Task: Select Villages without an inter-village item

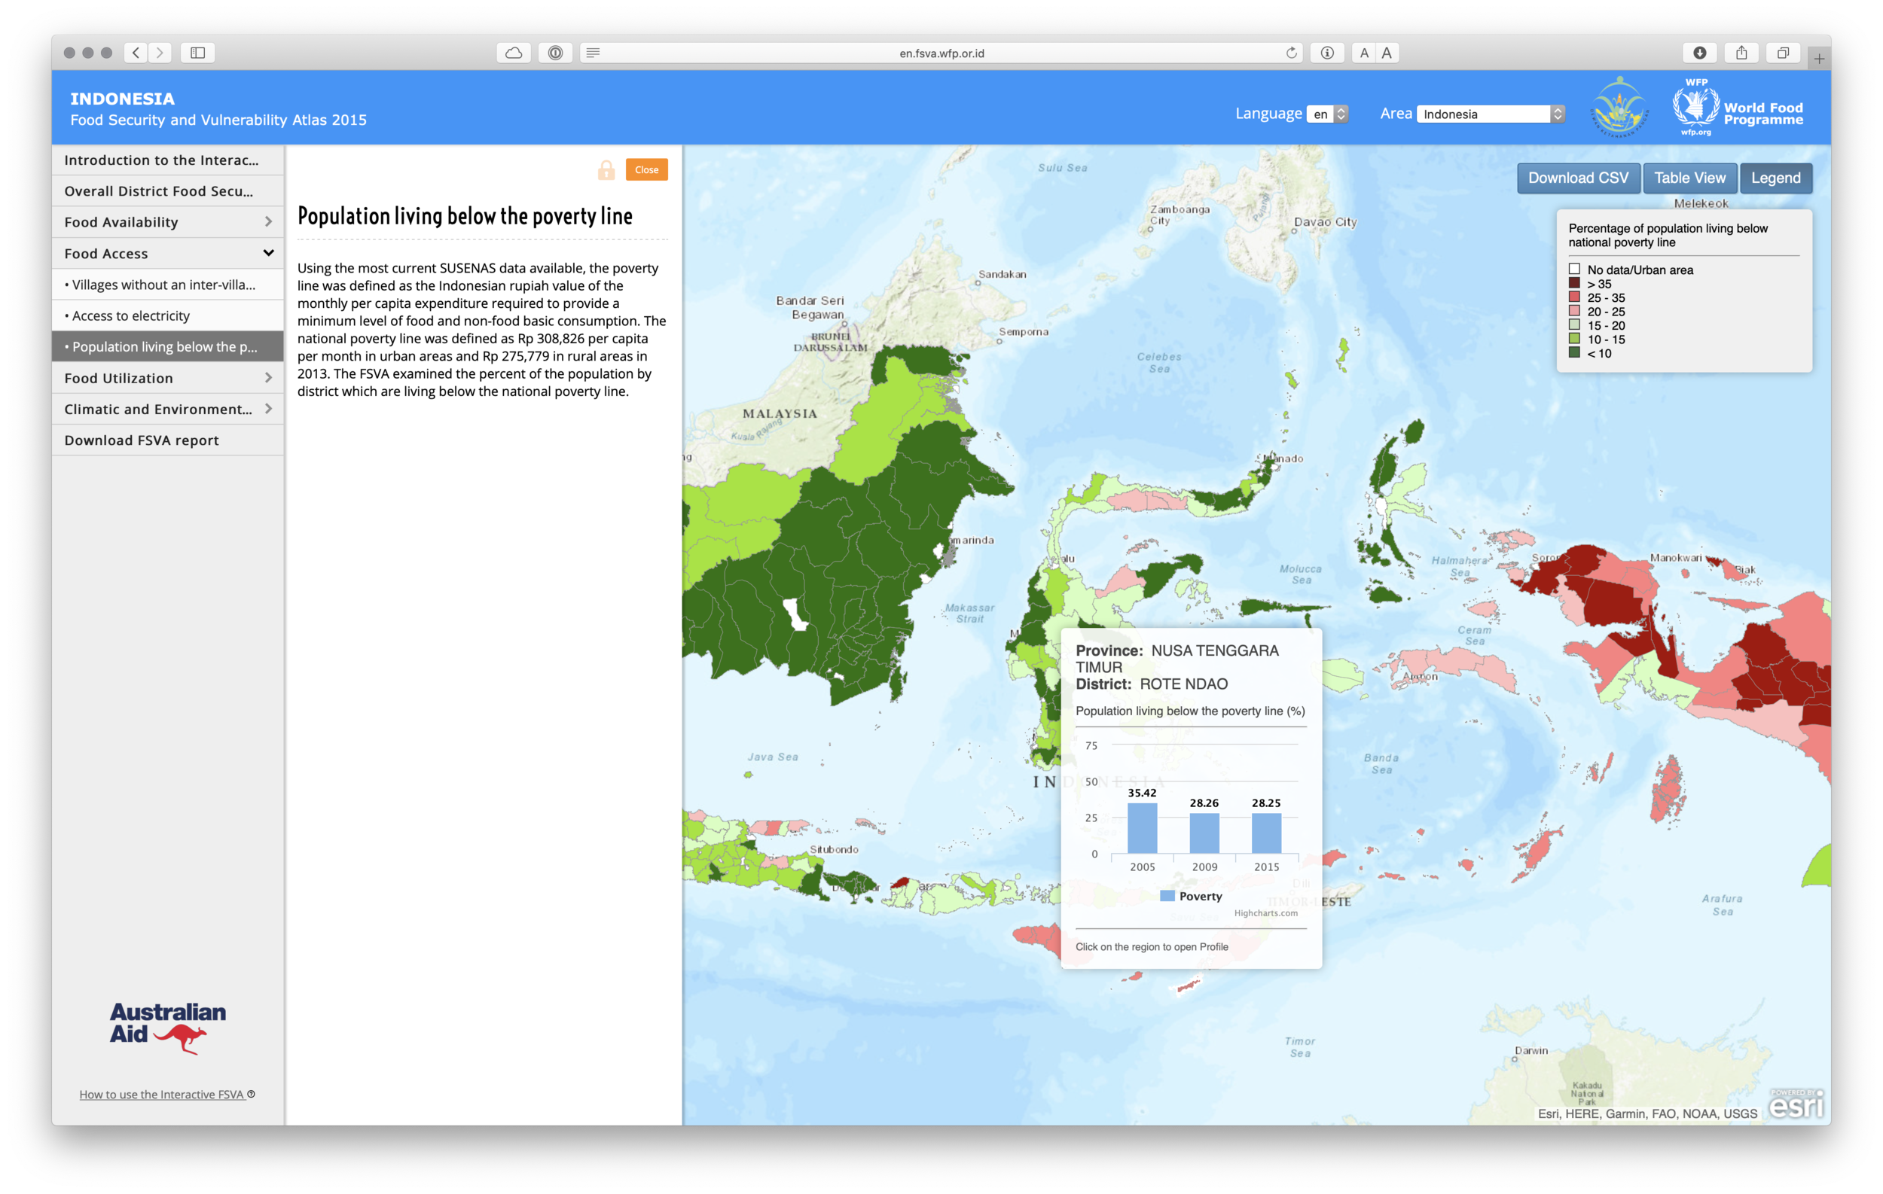Action: 168,285
